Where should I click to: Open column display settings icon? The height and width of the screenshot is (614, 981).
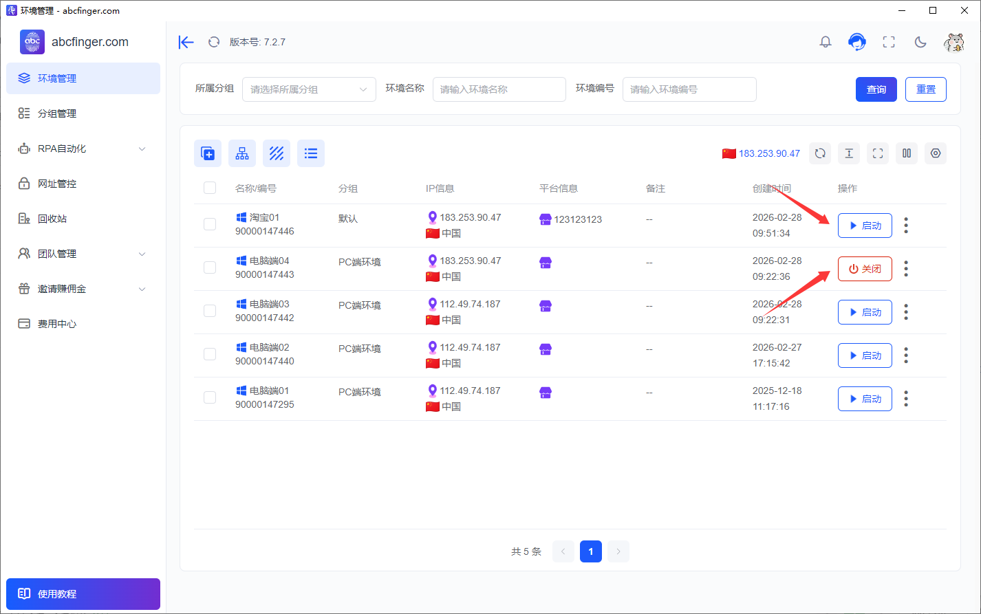[x=907, y=153]
